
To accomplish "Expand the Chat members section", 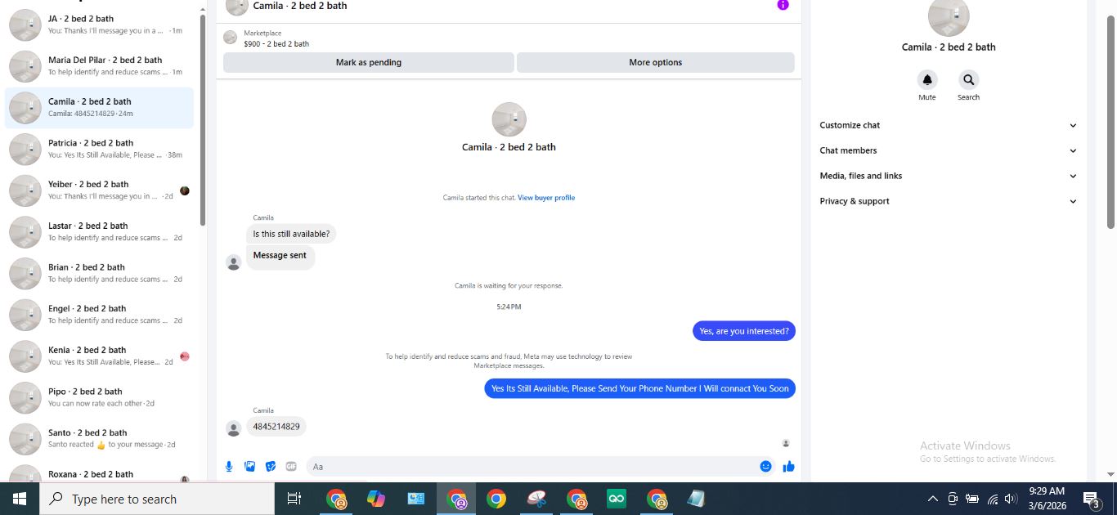I will (x=948, y=150).
